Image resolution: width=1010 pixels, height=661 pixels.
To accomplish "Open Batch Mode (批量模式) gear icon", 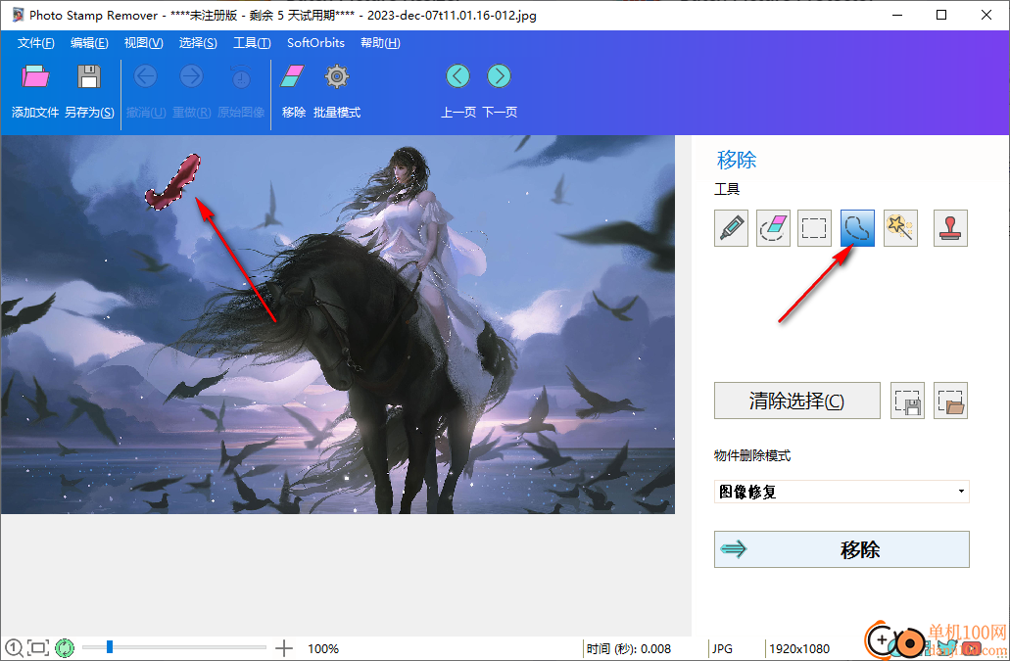I will [337, 76].
